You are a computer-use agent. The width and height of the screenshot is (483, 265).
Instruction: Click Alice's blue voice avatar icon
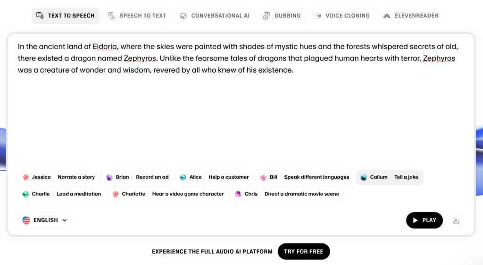tap(183, 177)
